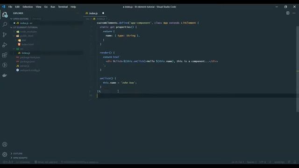Image resolution: width=299 pixels, height=168 pixels.
Task: Click the notifications bell in status bar
Action: click(x=295, y=162)
